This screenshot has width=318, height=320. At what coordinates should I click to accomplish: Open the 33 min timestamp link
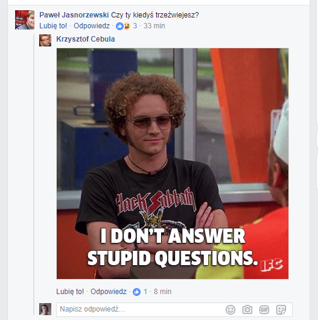point(154,26)
